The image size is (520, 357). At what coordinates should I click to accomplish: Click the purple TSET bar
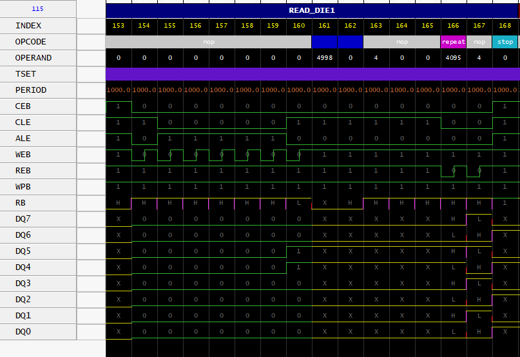313,74
